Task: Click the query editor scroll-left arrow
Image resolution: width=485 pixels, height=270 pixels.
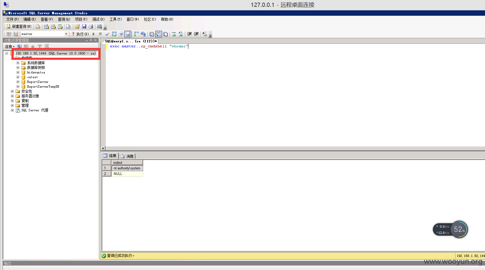Action: coord(103,149)
